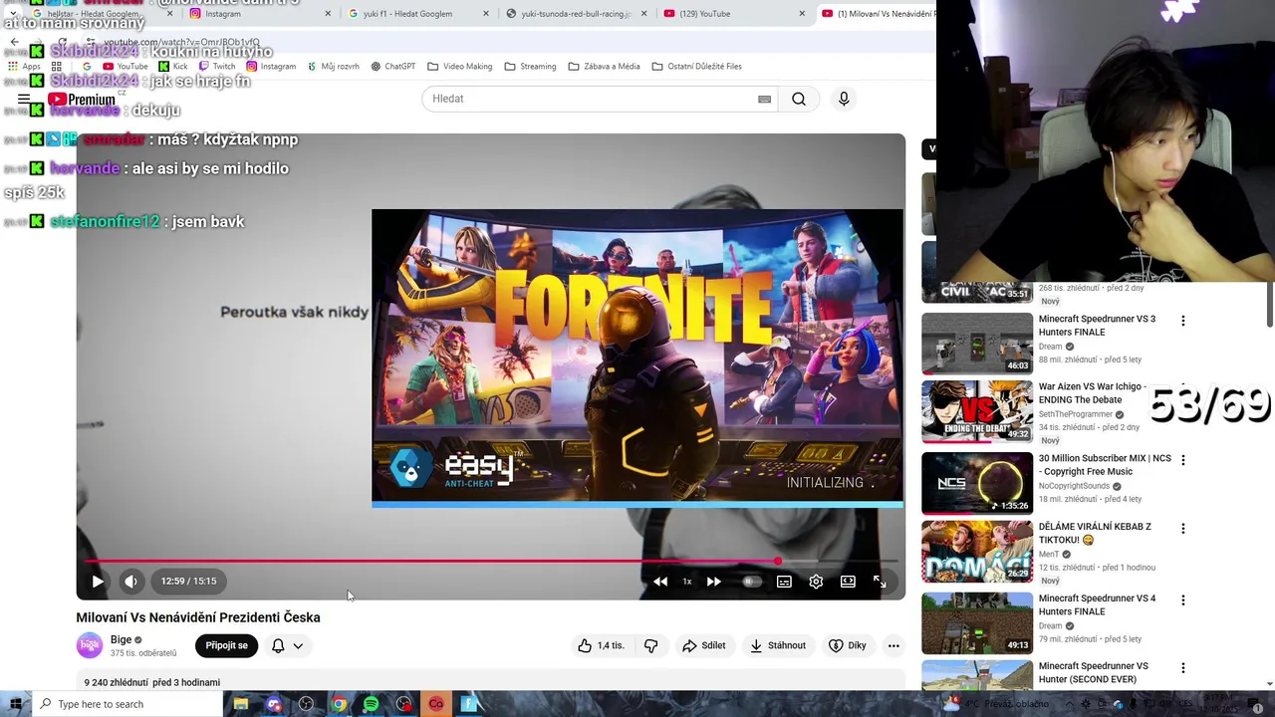Open File Explorer from the taskbar

click(240, 704)
